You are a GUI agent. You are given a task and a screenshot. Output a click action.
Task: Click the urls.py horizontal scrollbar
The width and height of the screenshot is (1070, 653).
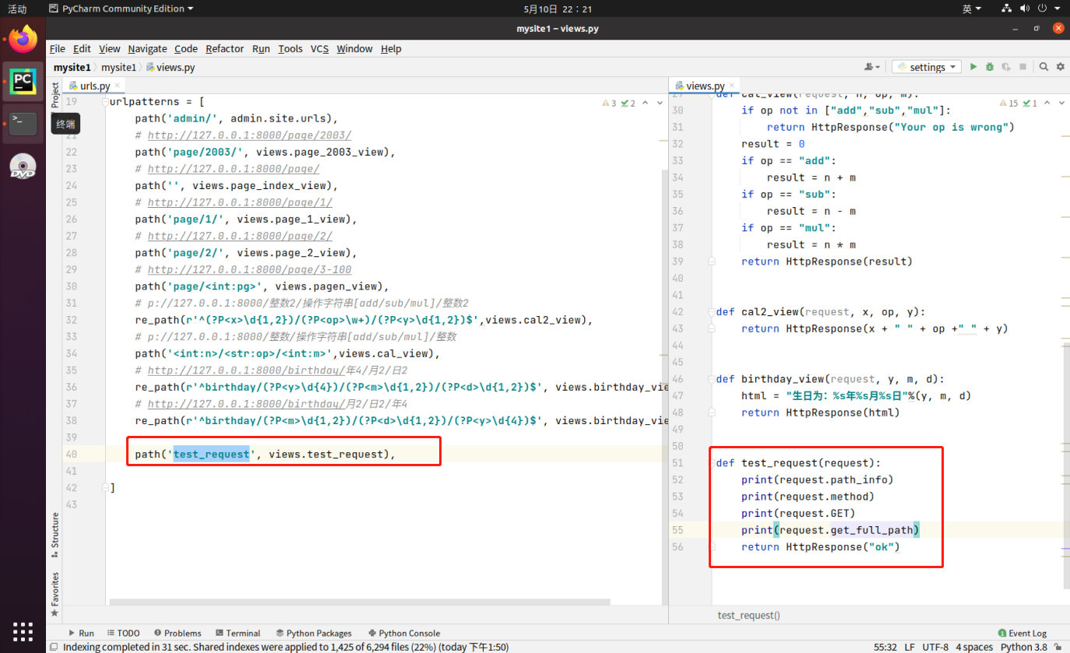coord(360,602)
